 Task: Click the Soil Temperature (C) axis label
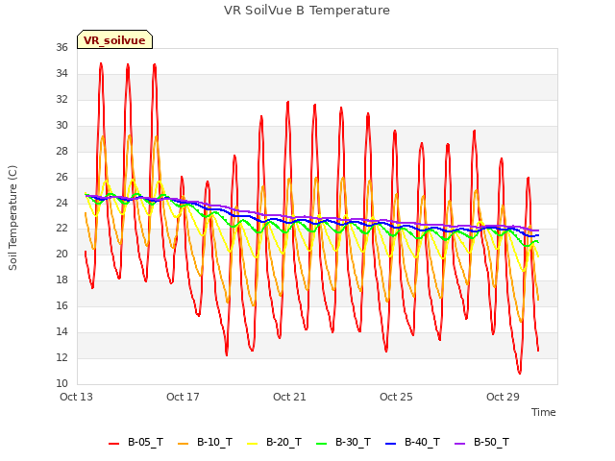[12, 218]
